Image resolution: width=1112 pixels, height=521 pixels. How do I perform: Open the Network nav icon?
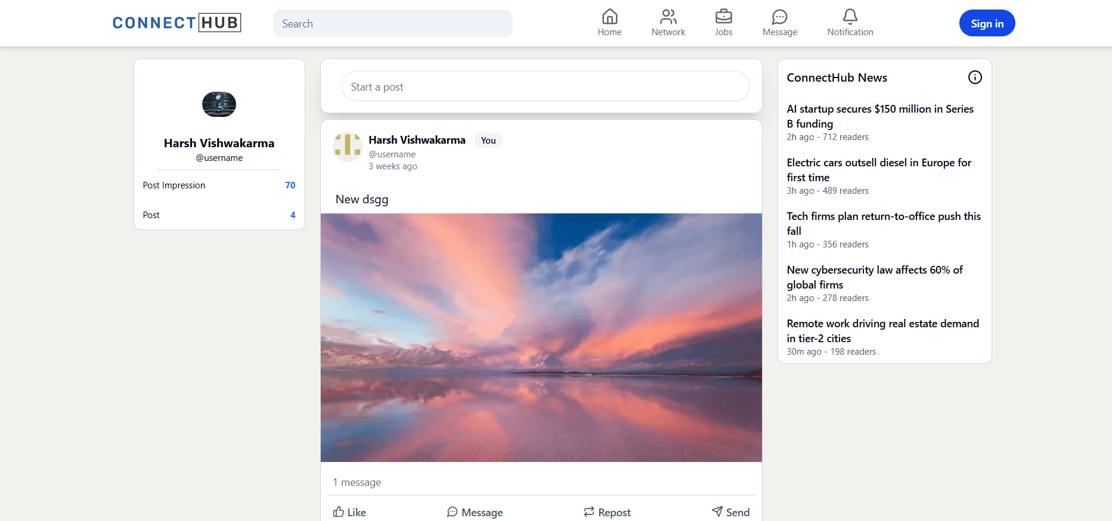[668, 16]
